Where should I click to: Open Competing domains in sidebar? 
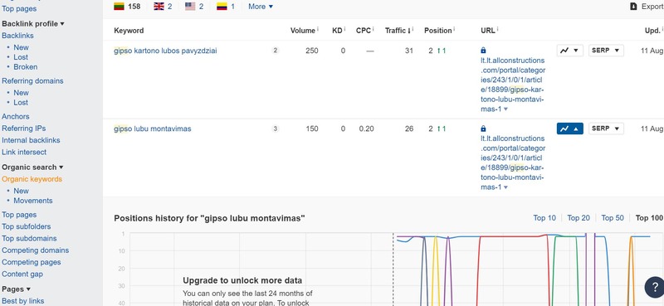(35, 250)
